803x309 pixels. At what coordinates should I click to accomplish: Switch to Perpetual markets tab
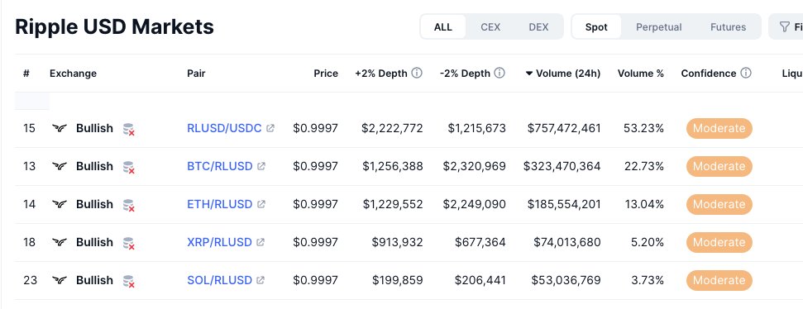coord(658,27)
